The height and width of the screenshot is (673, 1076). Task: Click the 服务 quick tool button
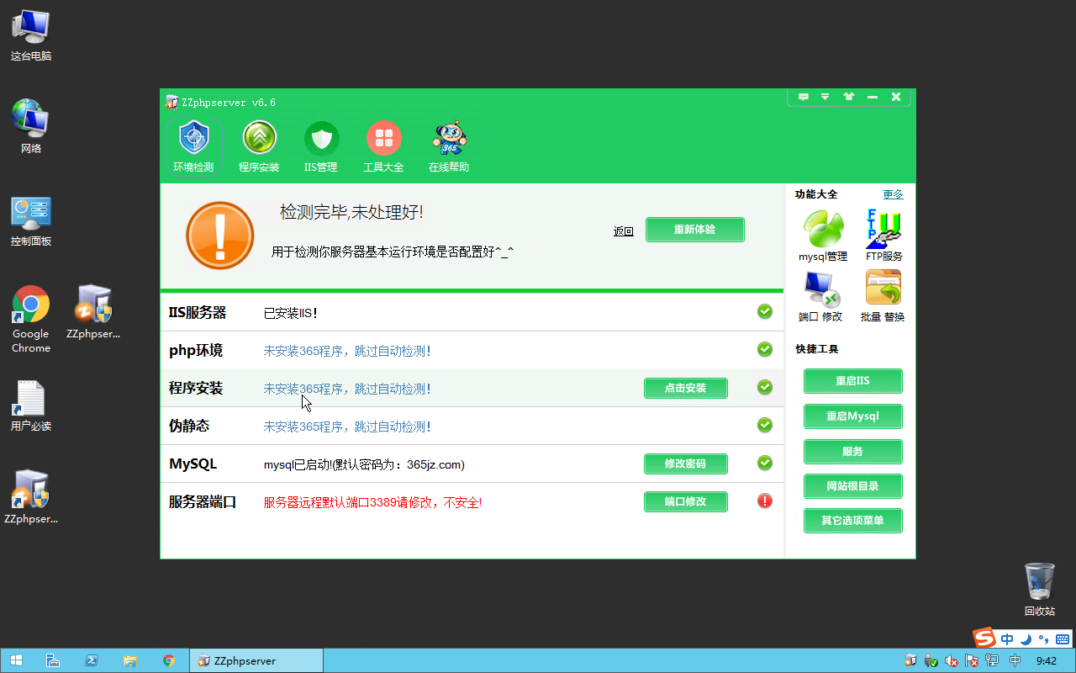coord(853,452)
